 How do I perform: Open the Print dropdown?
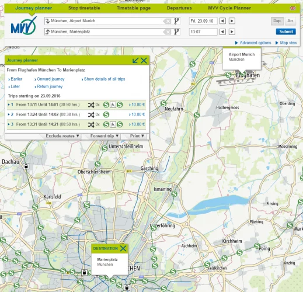pos(137,136)
